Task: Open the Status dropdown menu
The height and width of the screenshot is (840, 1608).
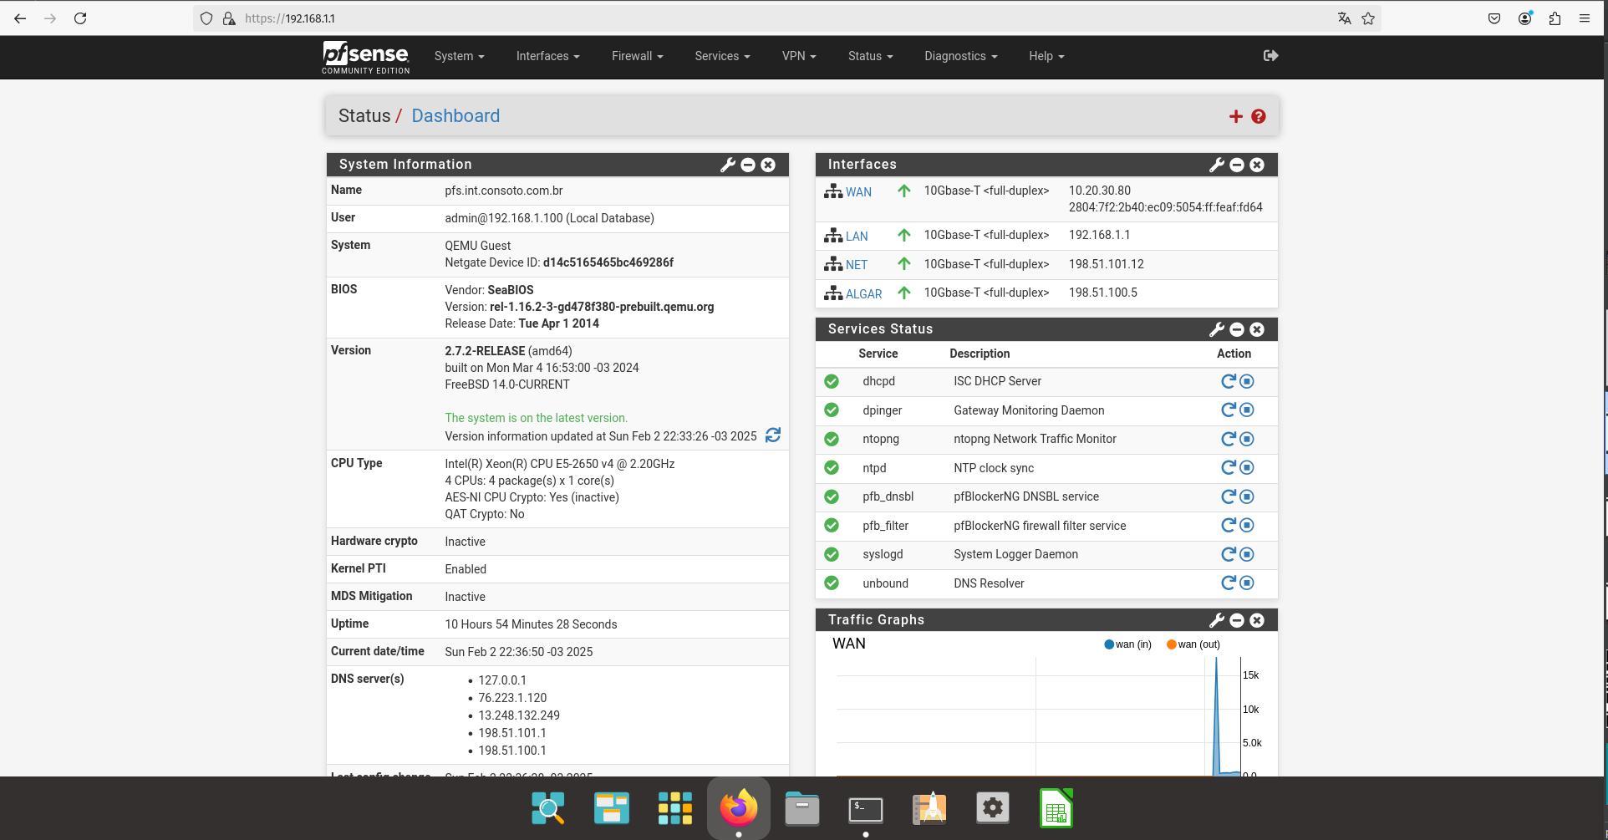Action: 870,56
